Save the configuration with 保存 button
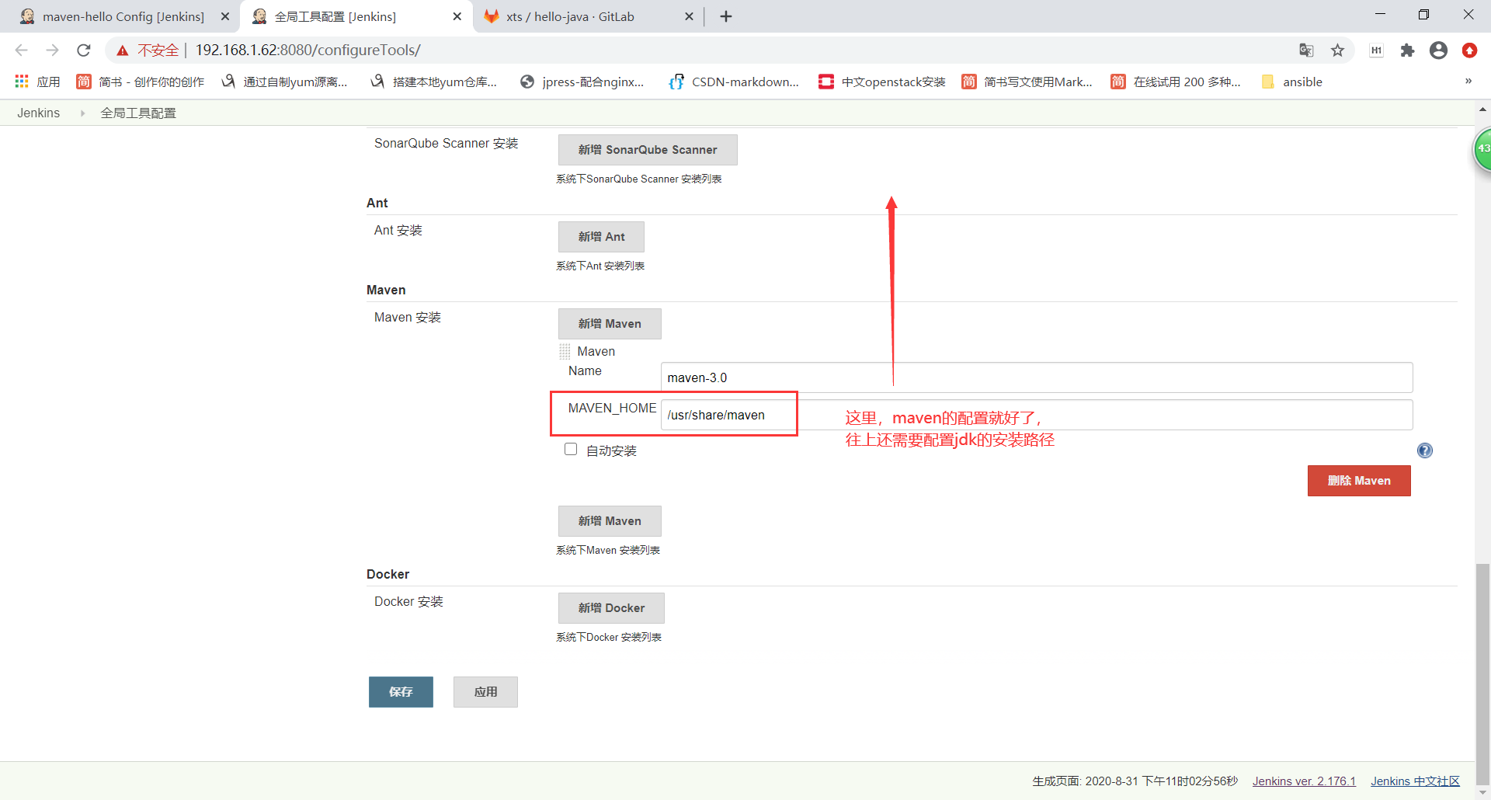The height and width of the screenshot is (800, 1491). pyautogui.click(x=401, y=692)
